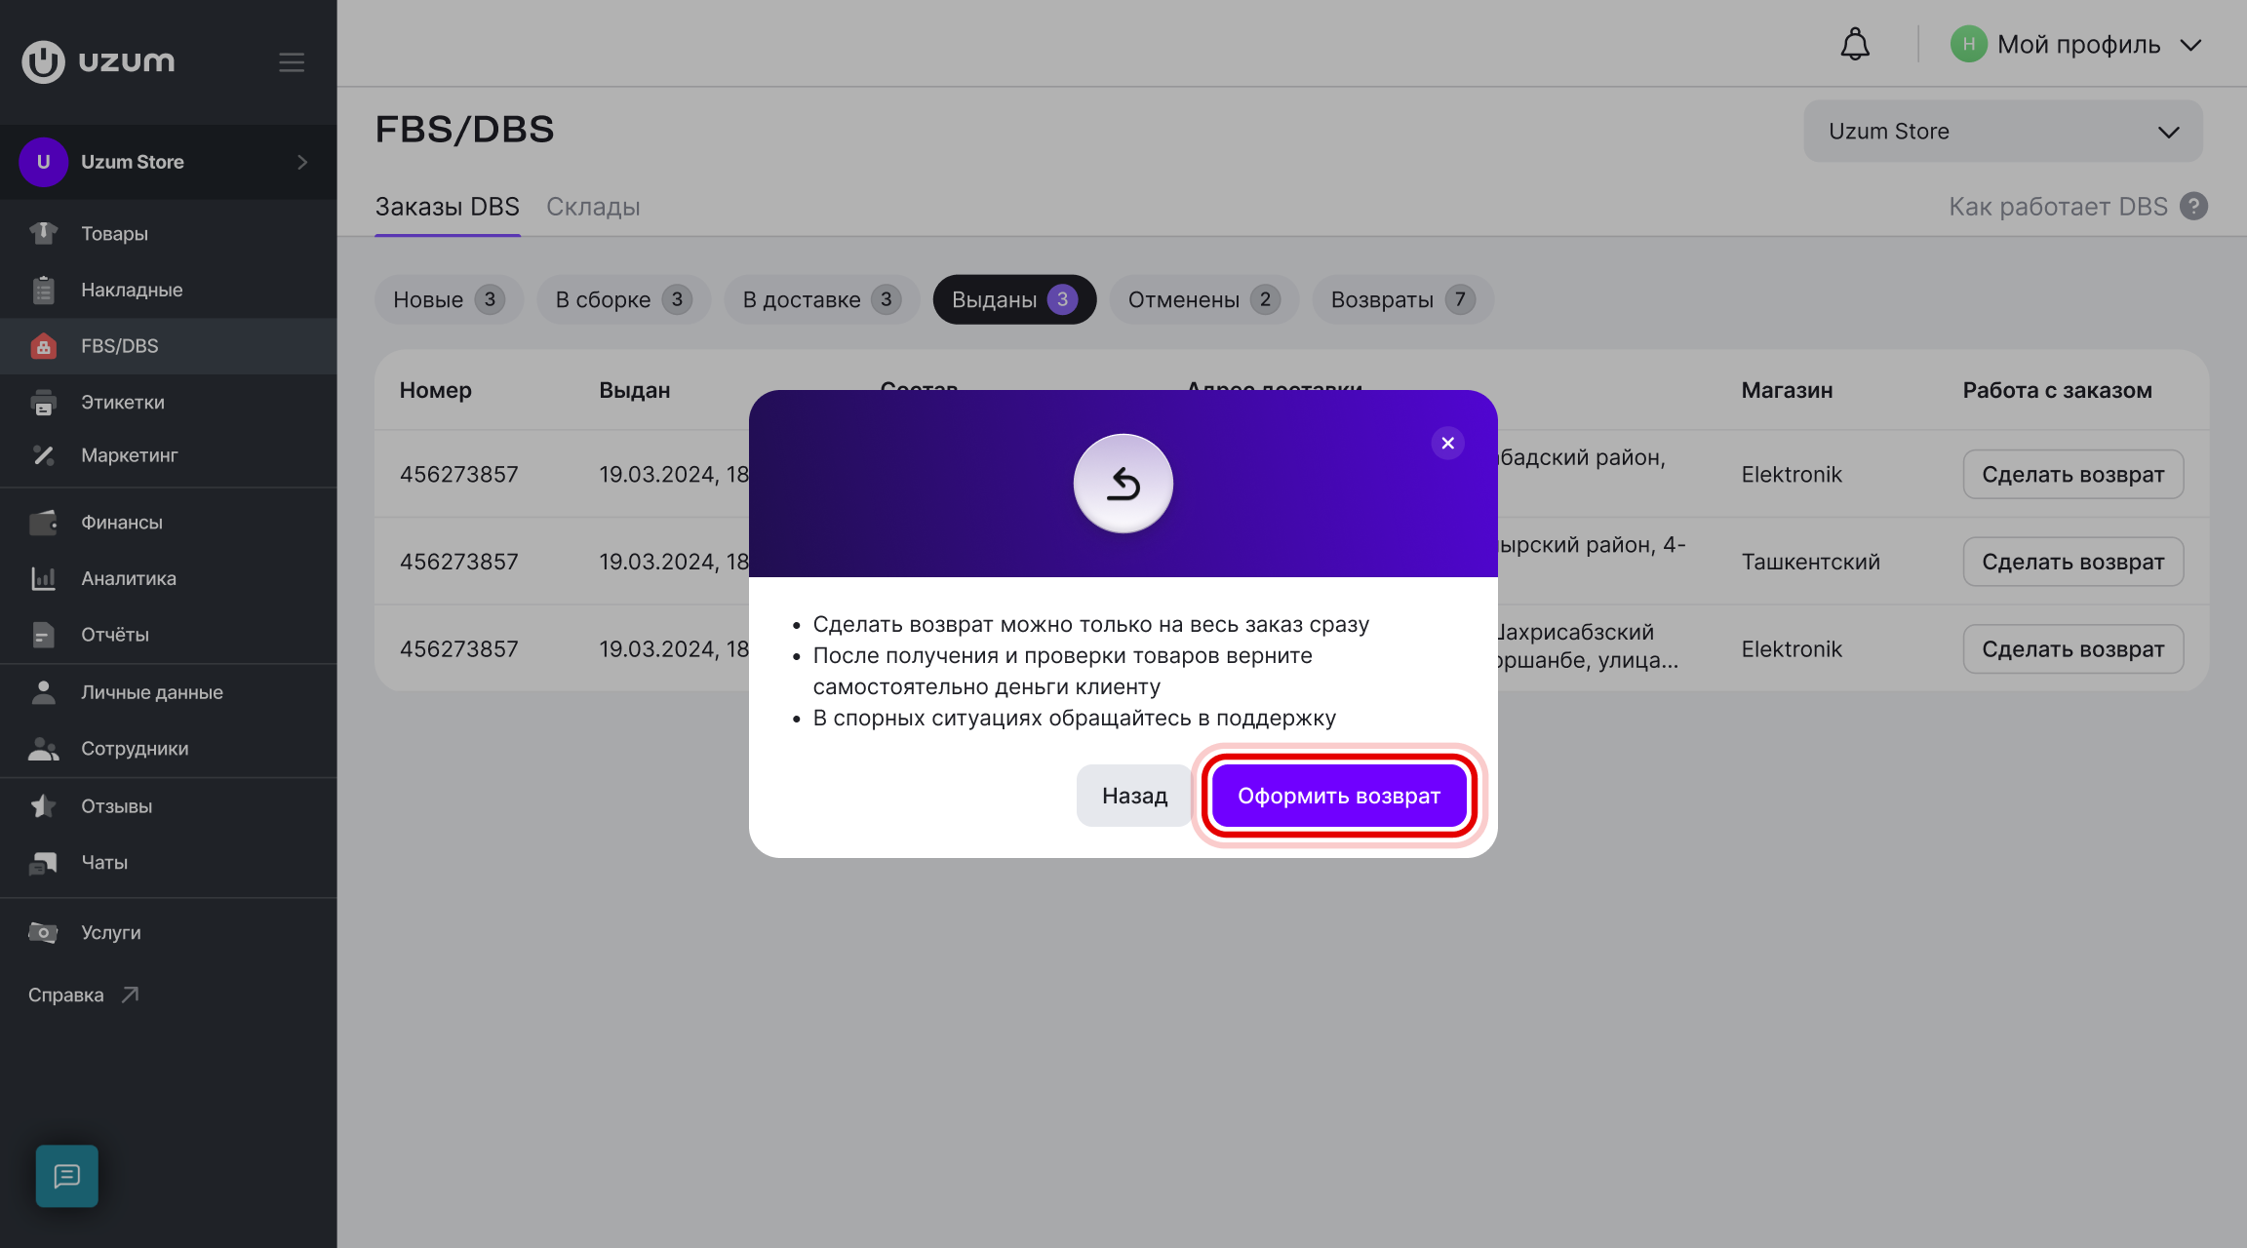
Task: Open Финансы wallet section
Action: [168, 523]
